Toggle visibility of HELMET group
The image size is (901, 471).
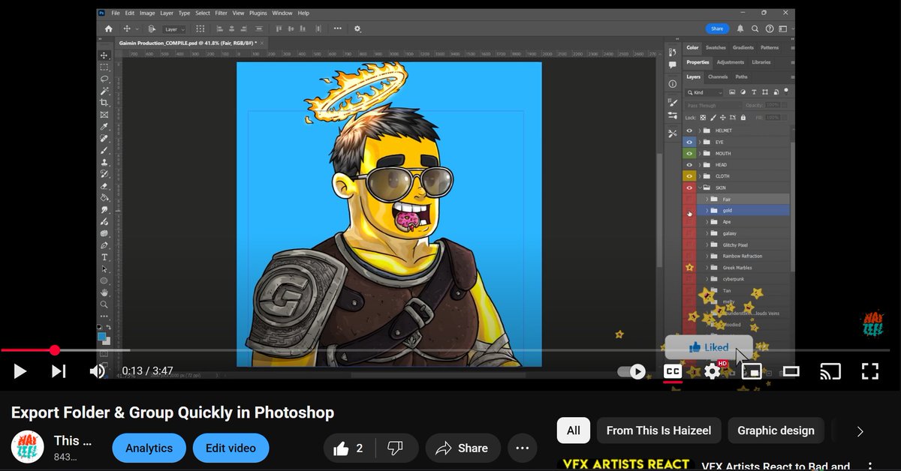pyautogui.click(x=689, y=130)
